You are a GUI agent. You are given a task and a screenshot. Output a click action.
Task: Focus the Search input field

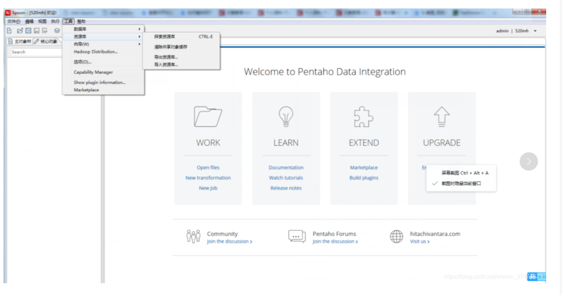tap(36, 52)
